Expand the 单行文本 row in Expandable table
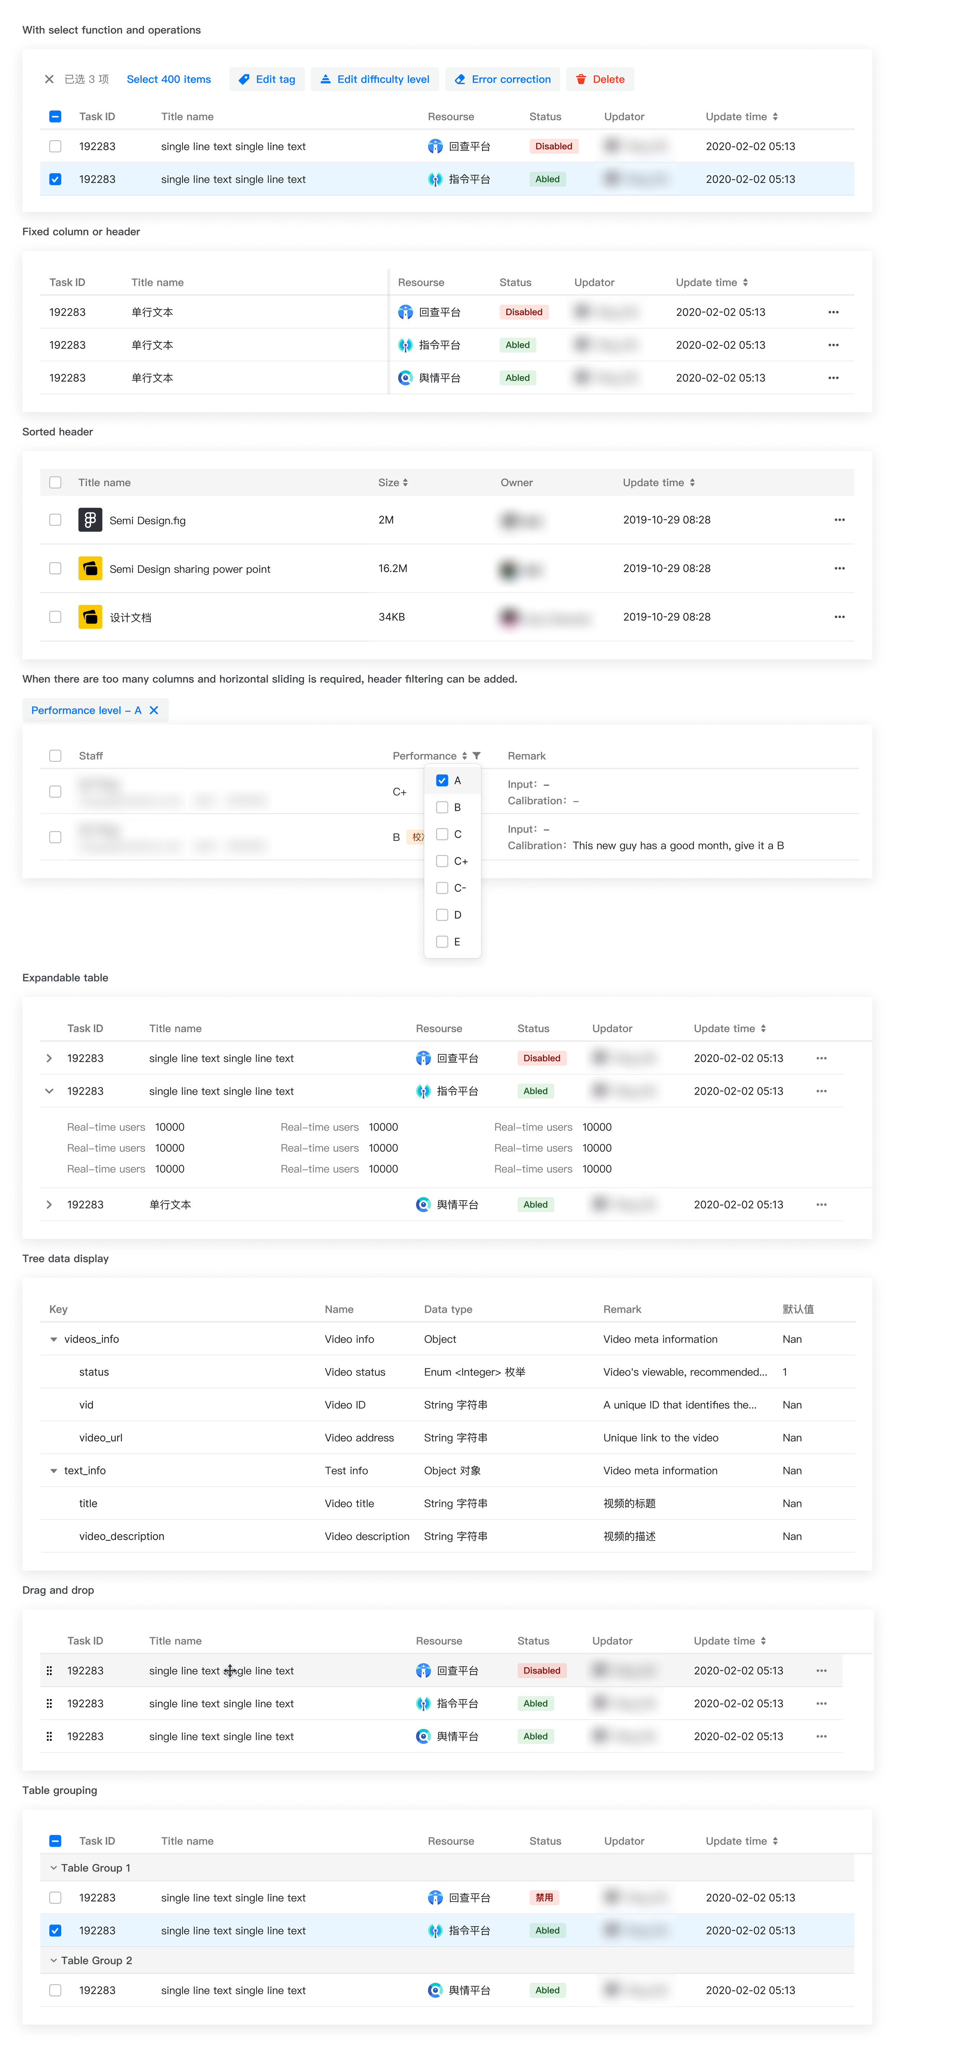The height and width of the screenshot is (2047, 980). click(x=49, y=1205)
